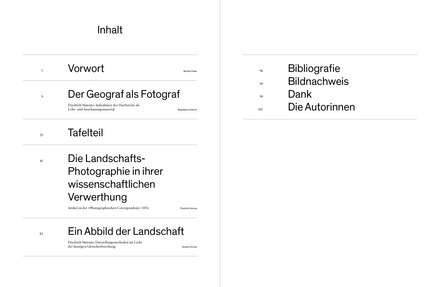Click the Friedrich Simonys Aufnahmen subtitle
The height and width of the screenshot is (287, 440).
coord(104,107)
